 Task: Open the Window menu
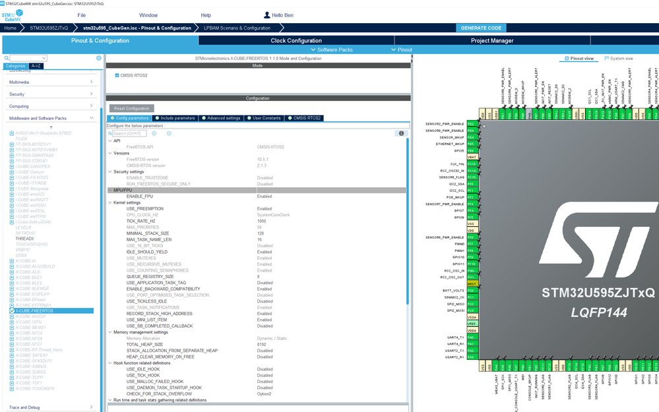148,15
